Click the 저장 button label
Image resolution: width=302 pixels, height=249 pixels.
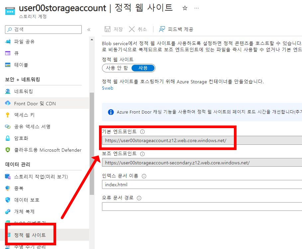118,29
